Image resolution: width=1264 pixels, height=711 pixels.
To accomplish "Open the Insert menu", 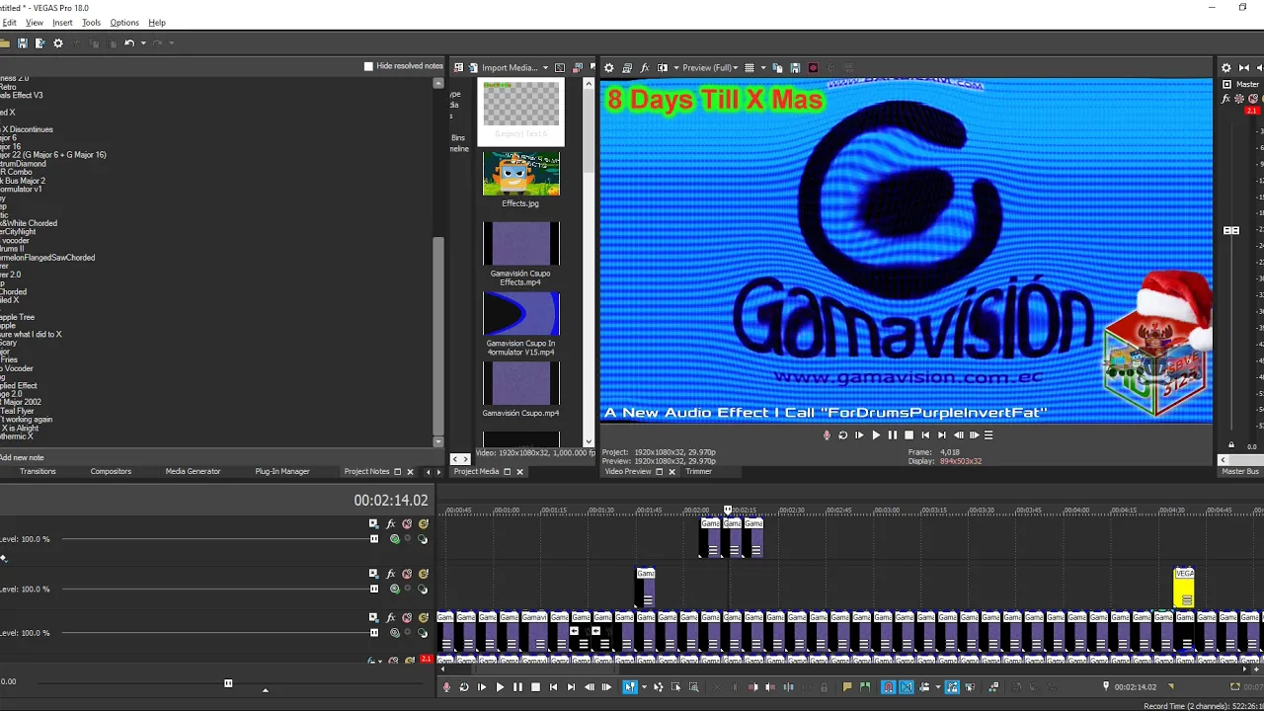I will click(62, 23).
